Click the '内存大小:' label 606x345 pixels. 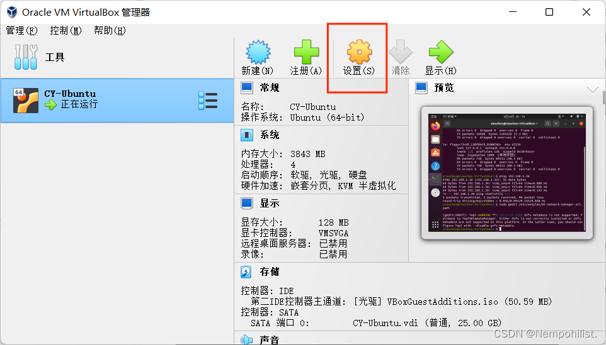pos(262,154)
